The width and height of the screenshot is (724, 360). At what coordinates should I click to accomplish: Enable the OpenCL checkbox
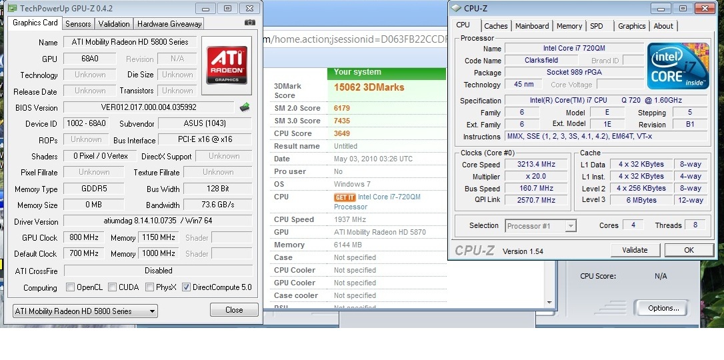pos(70,287)
